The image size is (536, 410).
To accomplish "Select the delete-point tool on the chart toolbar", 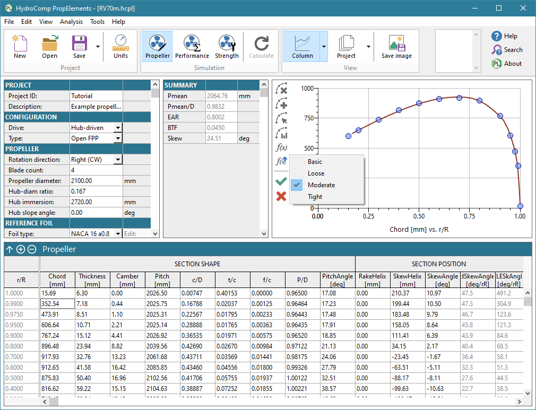I will click(x=281, y=89).
